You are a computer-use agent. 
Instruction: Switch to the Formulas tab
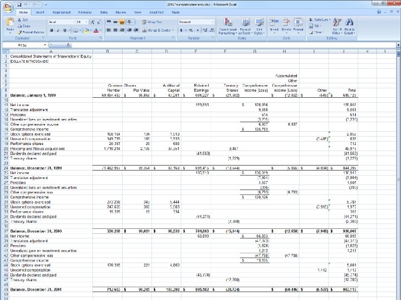coord(85,12)
